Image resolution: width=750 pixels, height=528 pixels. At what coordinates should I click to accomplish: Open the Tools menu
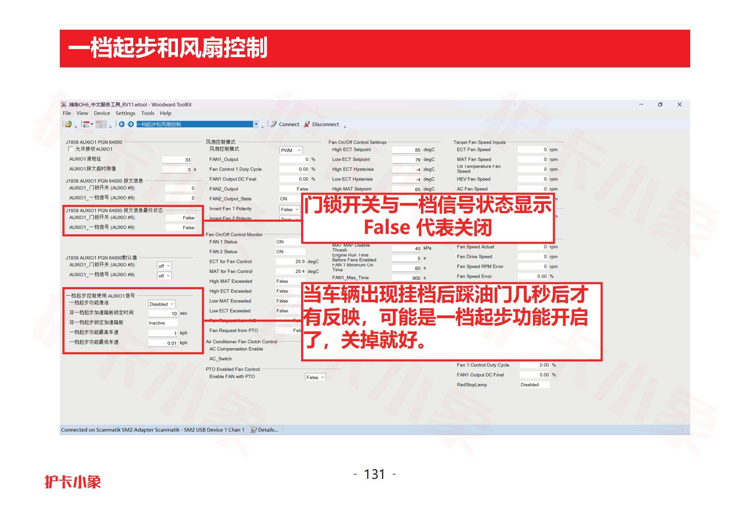point(148,113)
